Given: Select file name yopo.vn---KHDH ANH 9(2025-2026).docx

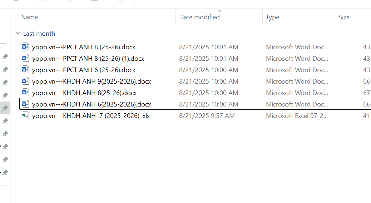Looking at the screenshot, I should pyautogui.click(x=91, y=81).
